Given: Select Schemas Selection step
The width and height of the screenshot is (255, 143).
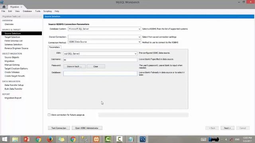Looking at the screenshot, I should click(x=14, y=44).
